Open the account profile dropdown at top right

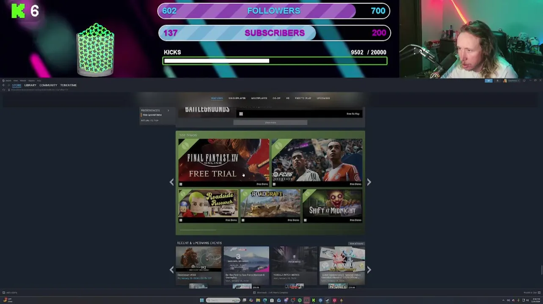[x=511, y=80]
